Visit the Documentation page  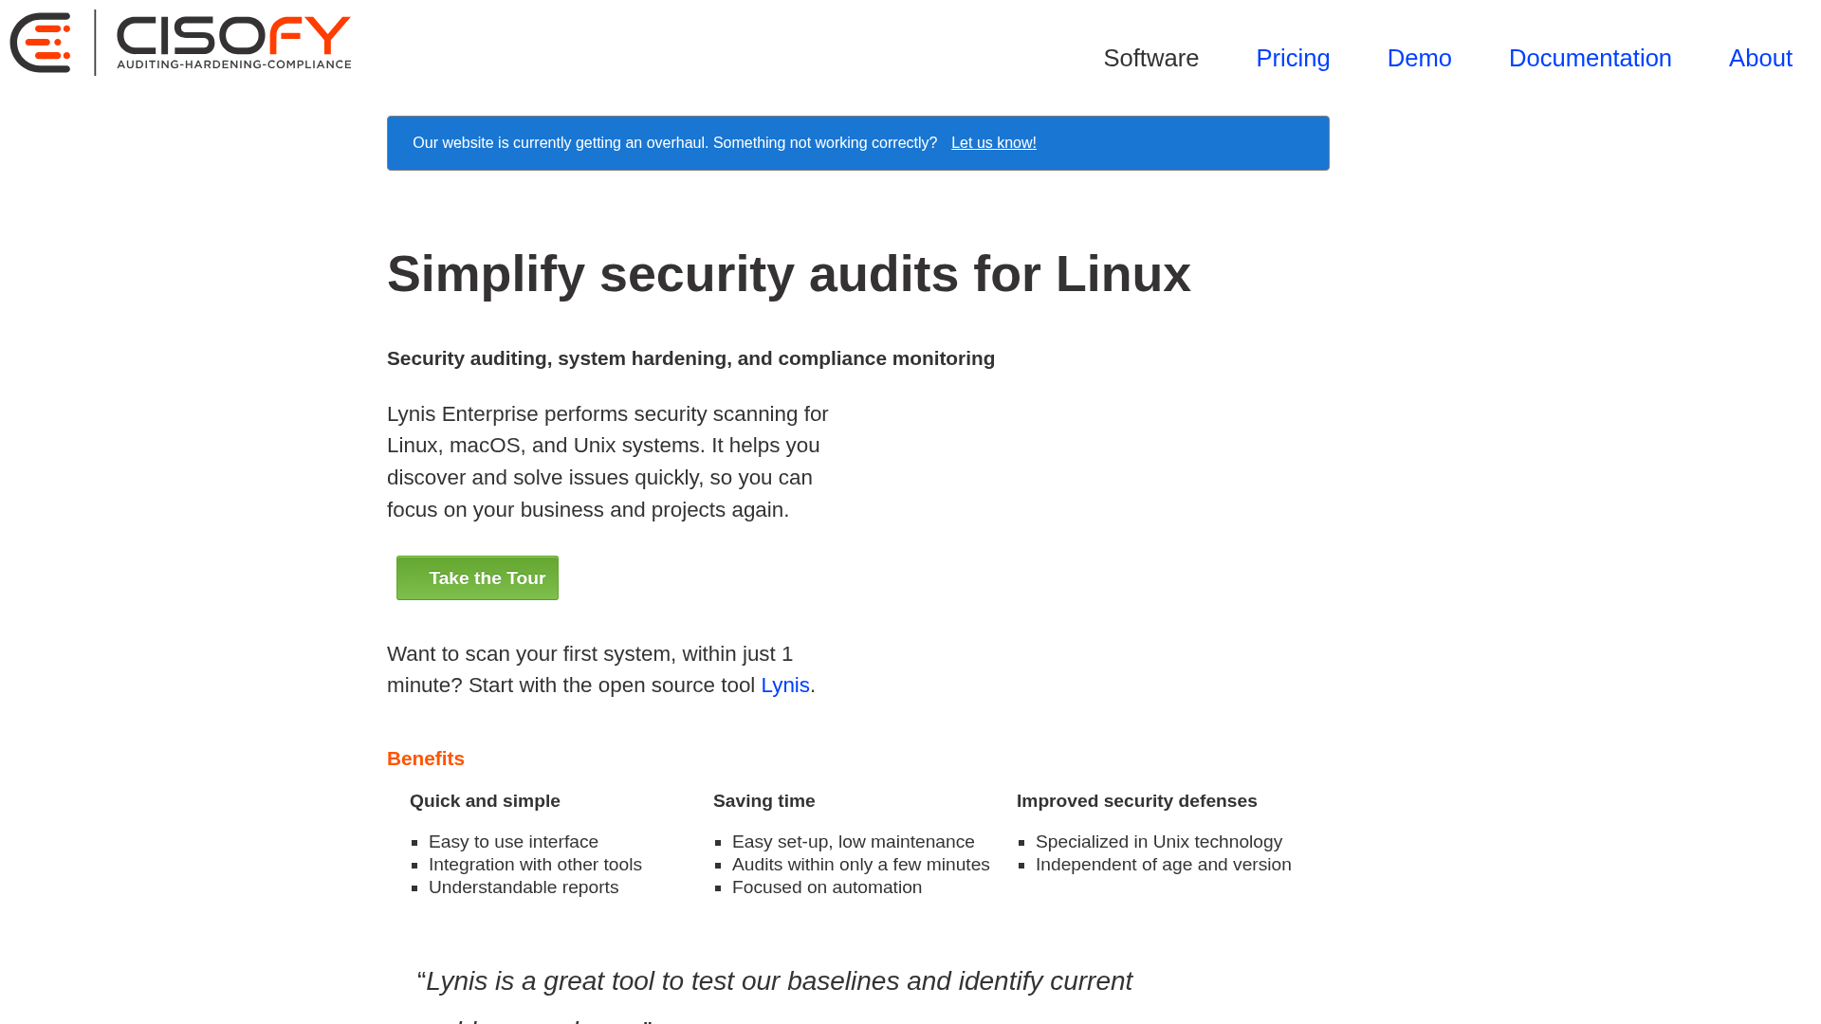coord(1590,58)
